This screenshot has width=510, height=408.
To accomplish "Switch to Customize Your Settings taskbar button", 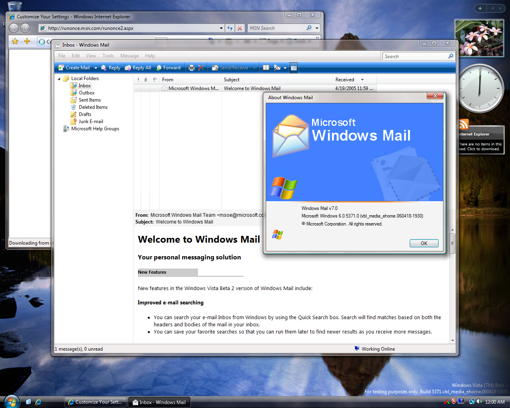I will pos(96,402).
